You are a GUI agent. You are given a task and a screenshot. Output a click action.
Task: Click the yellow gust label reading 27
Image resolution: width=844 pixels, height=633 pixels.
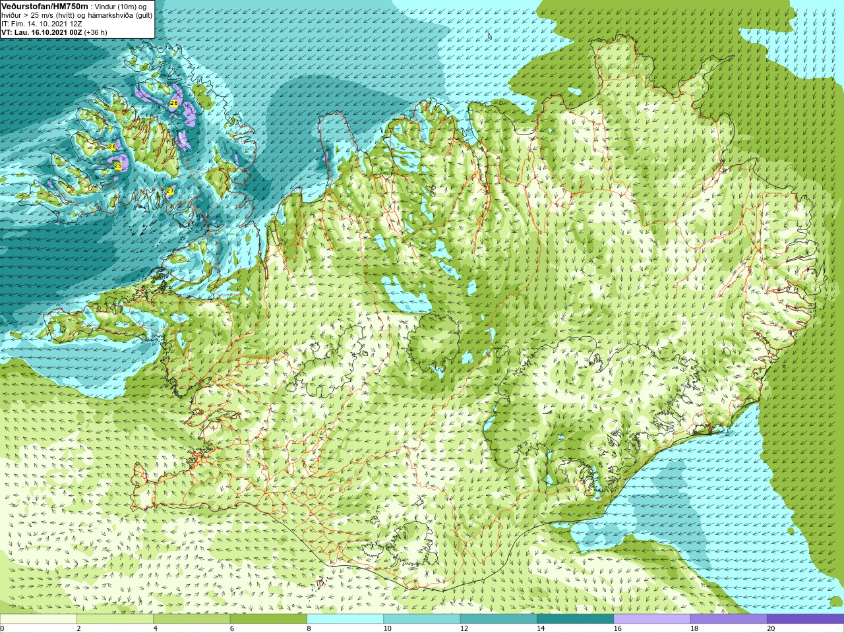(x=169, y=191)
